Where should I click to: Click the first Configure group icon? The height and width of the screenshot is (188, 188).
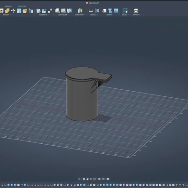[x=57, y=11]
